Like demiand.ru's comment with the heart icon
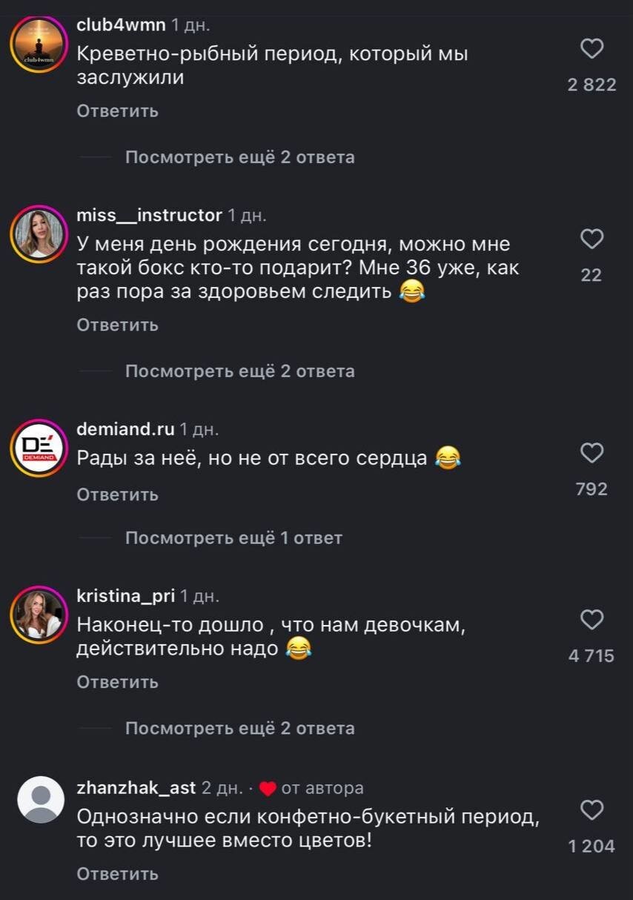Viewport: 633px width, 900px height. [x=591, y=453]
